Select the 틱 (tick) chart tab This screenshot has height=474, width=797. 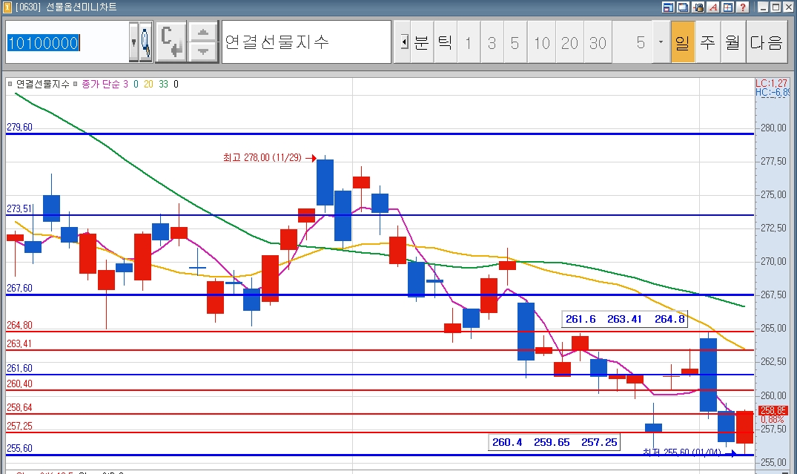(444, 42)
